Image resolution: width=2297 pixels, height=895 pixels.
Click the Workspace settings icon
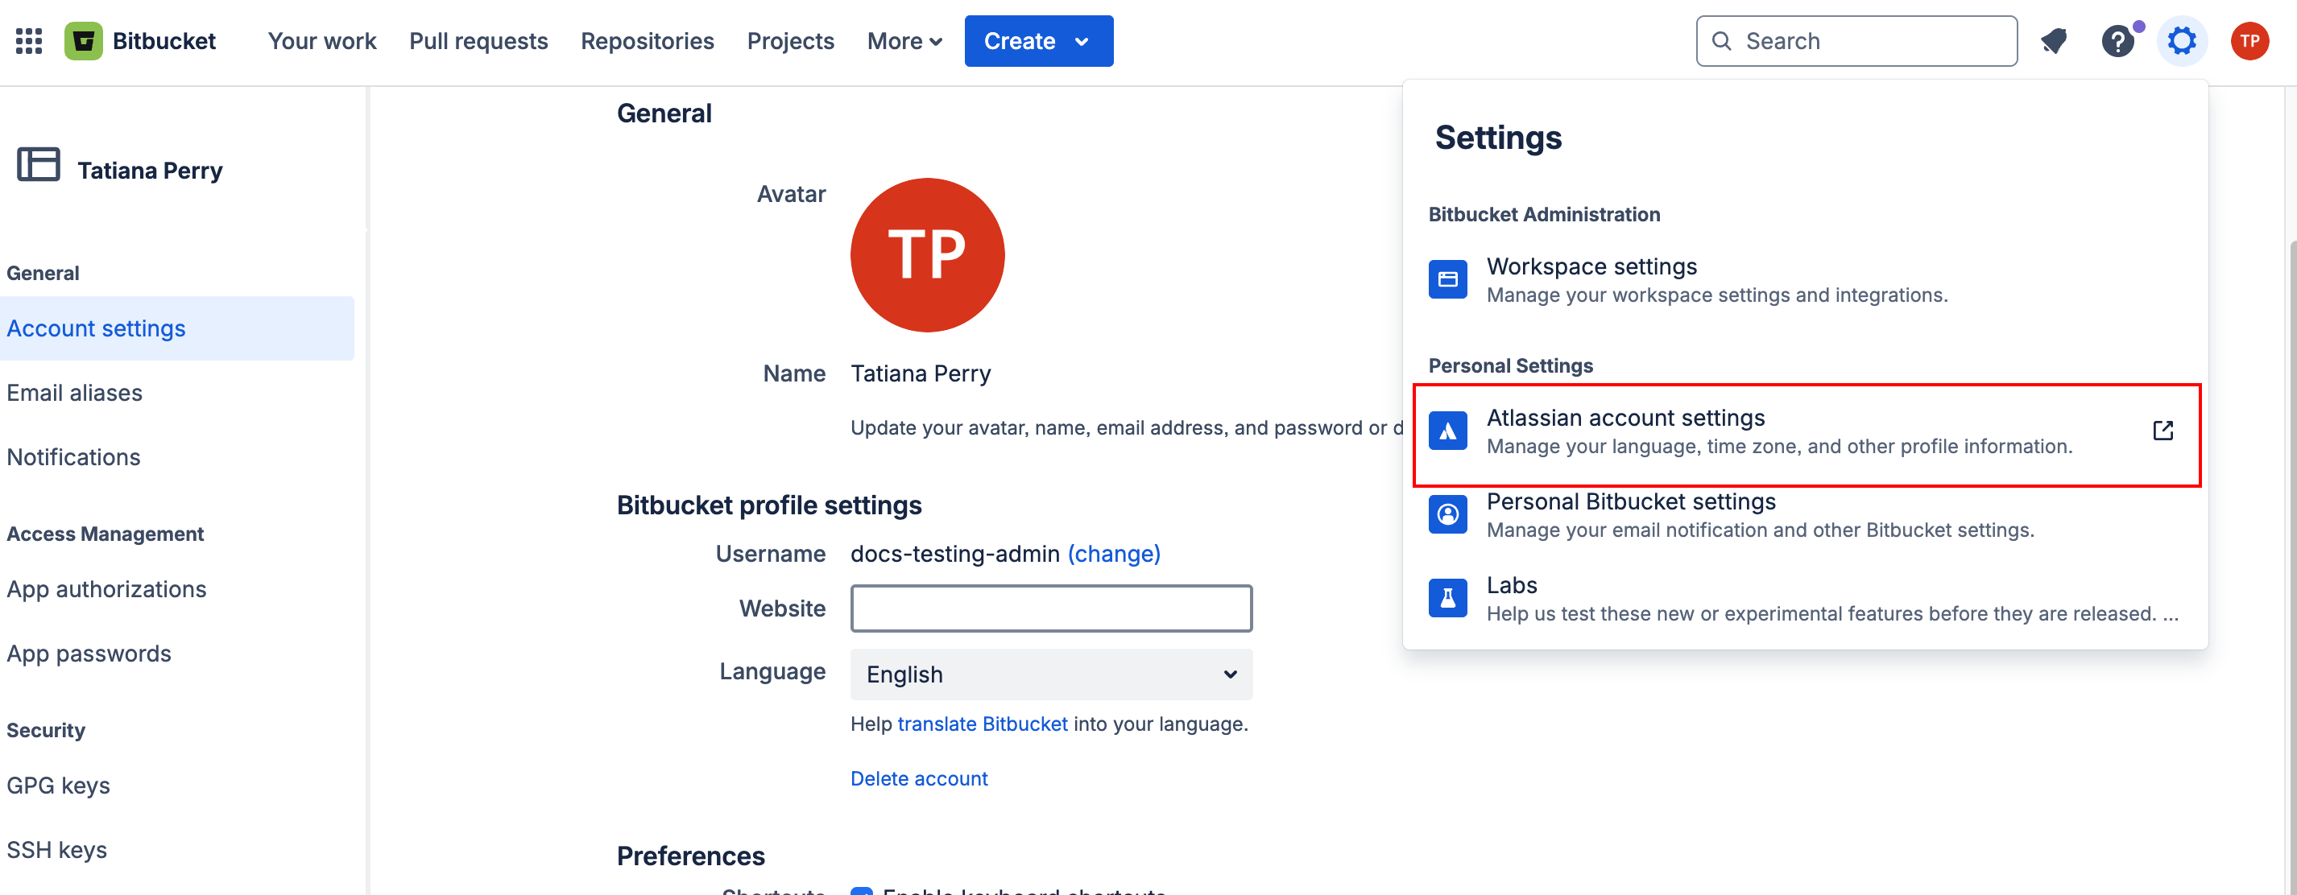(x=1447, y=278)
